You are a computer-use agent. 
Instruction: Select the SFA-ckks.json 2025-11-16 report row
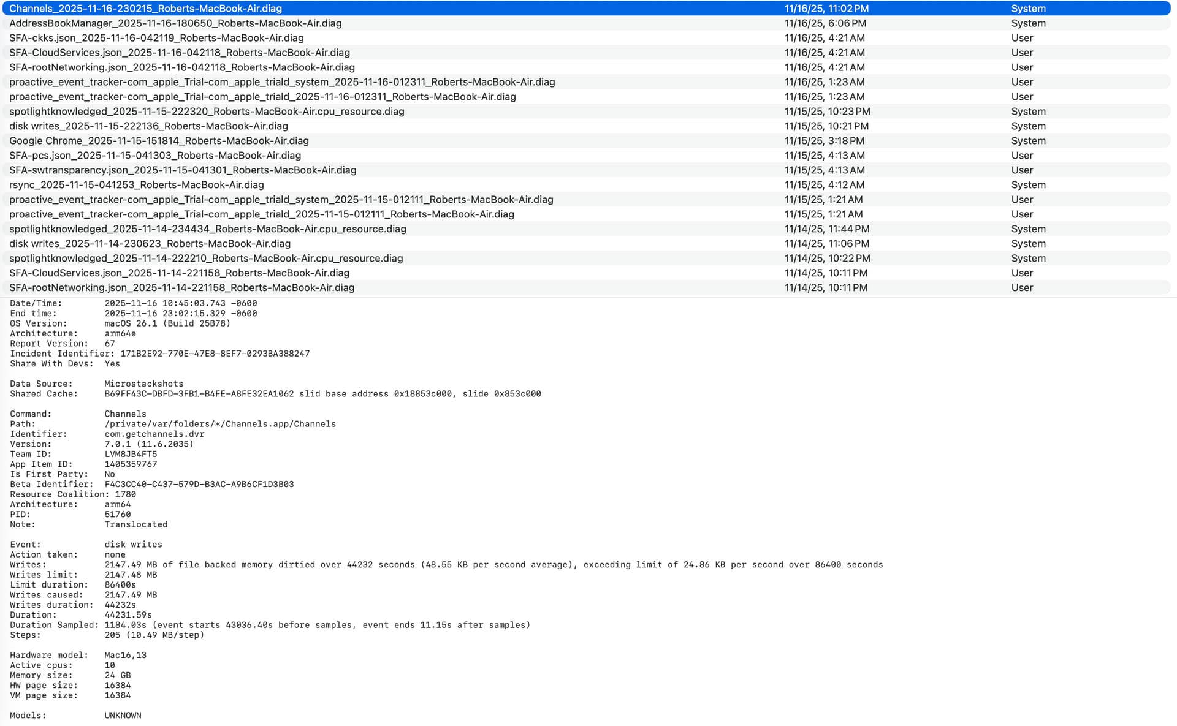(156, 38)
